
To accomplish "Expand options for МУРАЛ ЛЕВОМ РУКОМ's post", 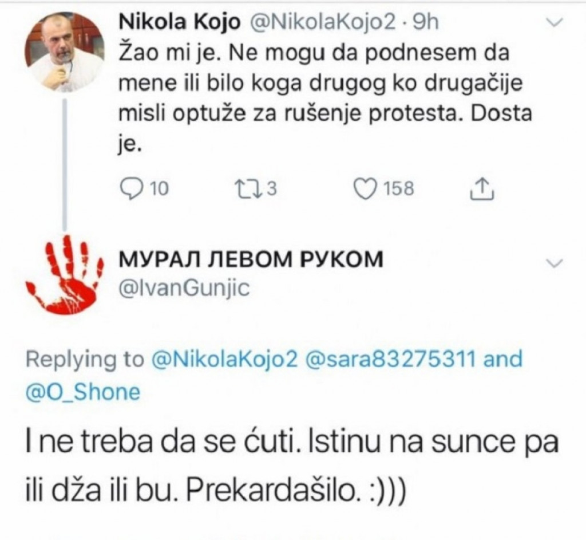I will tap(554, 263).
